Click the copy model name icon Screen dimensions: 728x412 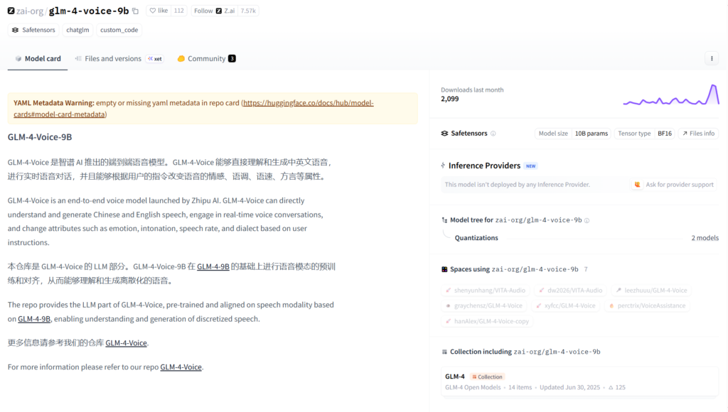tap(136, 11)
